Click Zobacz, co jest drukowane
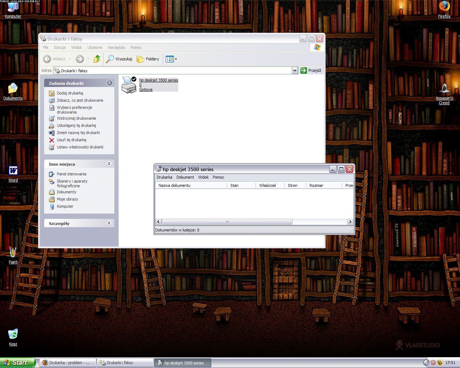Viewport: 460px width, 368px height. coord(80,100)
